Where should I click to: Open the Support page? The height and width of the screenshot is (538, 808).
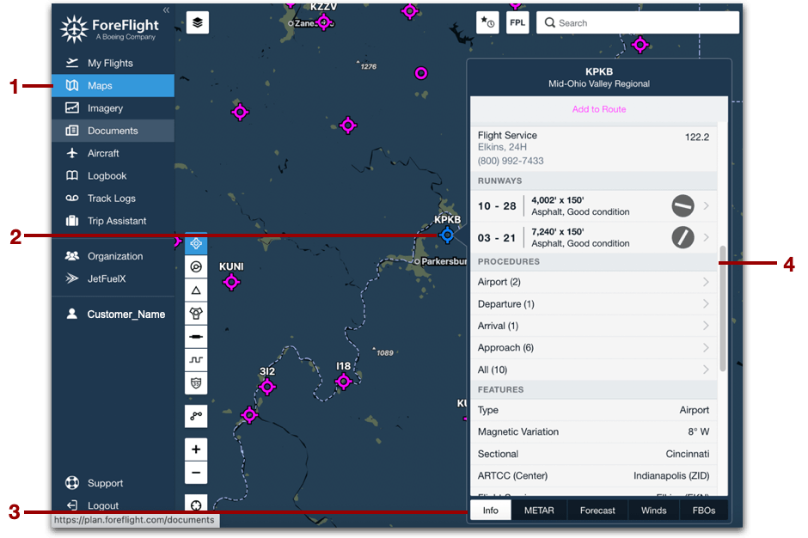pos(113,483)
